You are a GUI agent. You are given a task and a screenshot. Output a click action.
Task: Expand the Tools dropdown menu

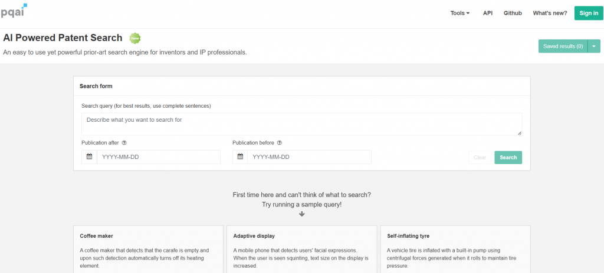(x=460, y=13)
